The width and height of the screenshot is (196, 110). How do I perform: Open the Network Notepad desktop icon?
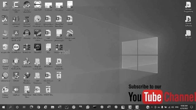click(x=27, y=21)
